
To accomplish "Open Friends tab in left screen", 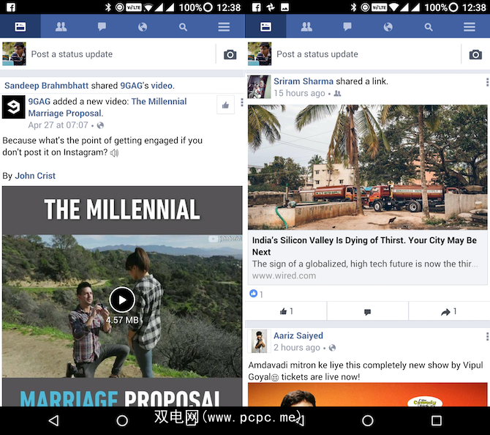I will [61, 26].
